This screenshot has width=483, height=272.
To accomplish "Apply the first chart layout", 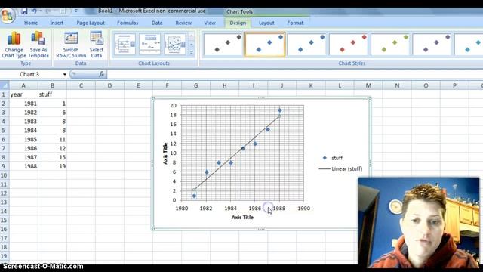I will coord(125,45).
